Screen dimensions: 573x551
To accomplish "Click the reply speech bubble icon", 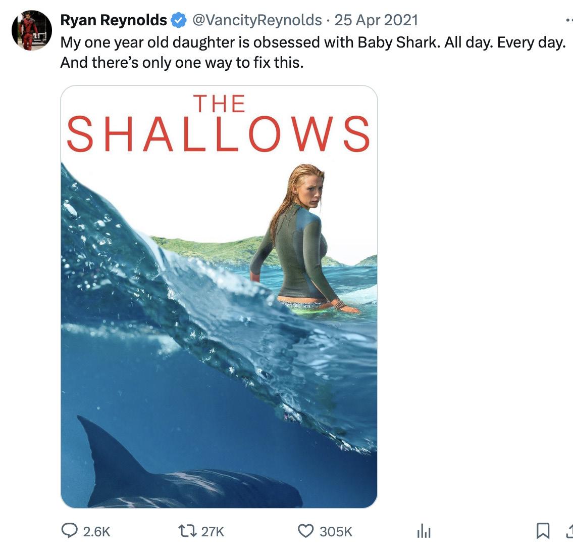I will coord(69,531).
